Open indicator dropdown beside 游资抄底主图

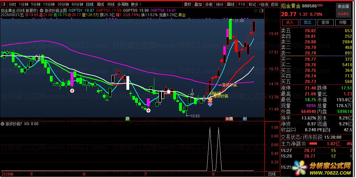tap(42, 11)
